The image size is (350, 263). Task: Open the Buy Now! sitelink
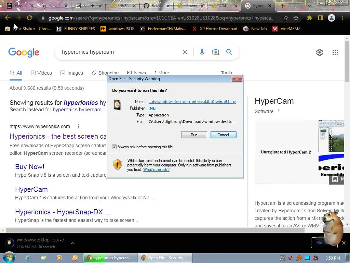[x=30, y=167]
